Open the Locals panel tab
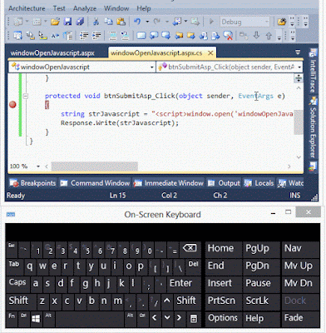 259,183
